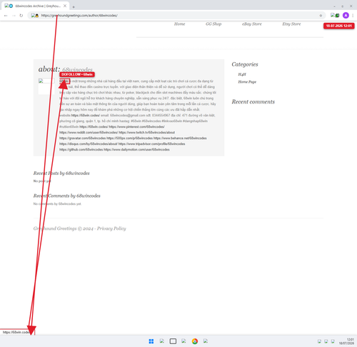Click the Recent comments sidebar heading

click(253, 101)
